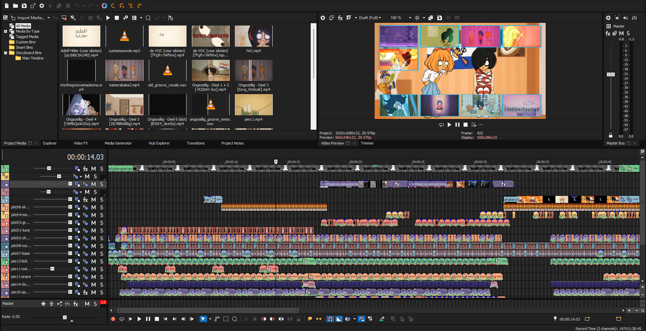Image resolution: width=646 pixels, height=331 pixels.
Task: Mute the perc3-kick track
Action: 94,261
